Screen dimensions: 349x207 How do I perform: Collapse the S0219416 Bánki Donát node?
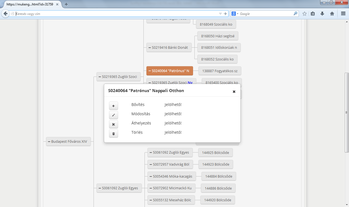[x=150, y=47]
